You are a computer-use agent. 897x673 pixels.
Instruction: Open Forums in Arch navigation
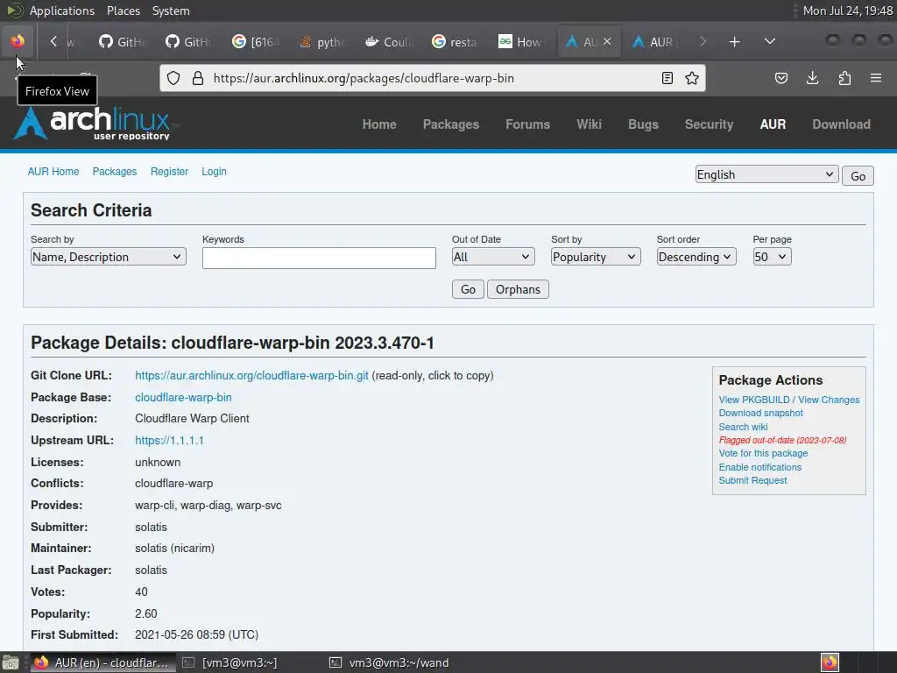pos(527,124)
